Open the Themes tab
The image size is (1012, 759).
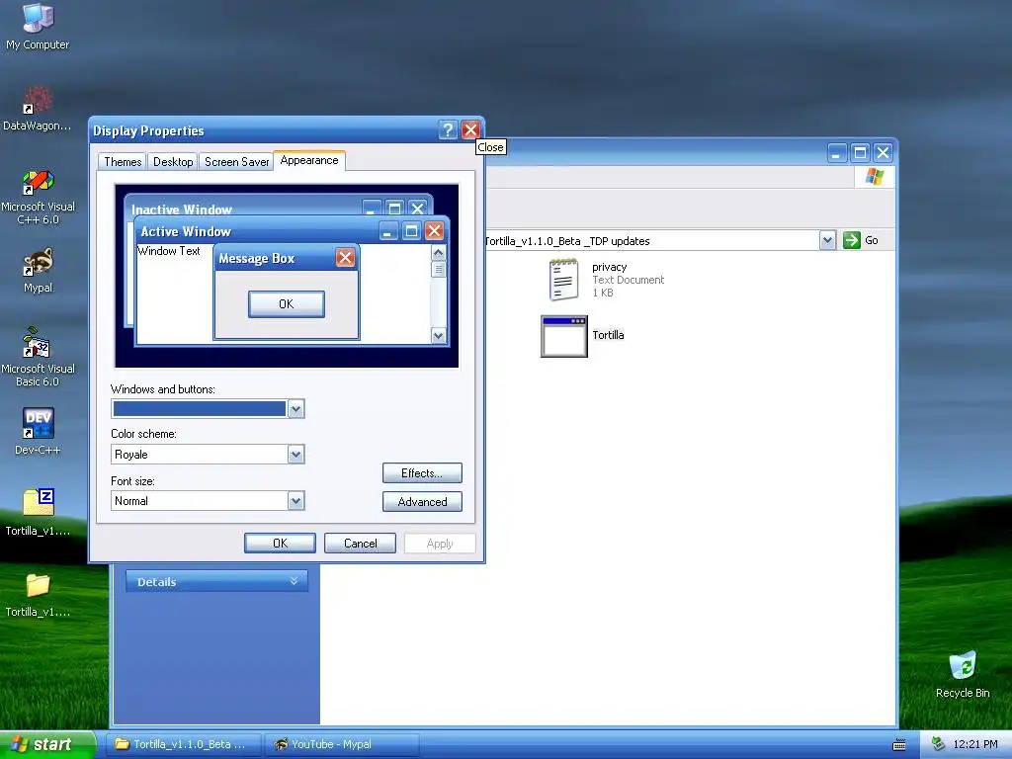coord(123,161)
